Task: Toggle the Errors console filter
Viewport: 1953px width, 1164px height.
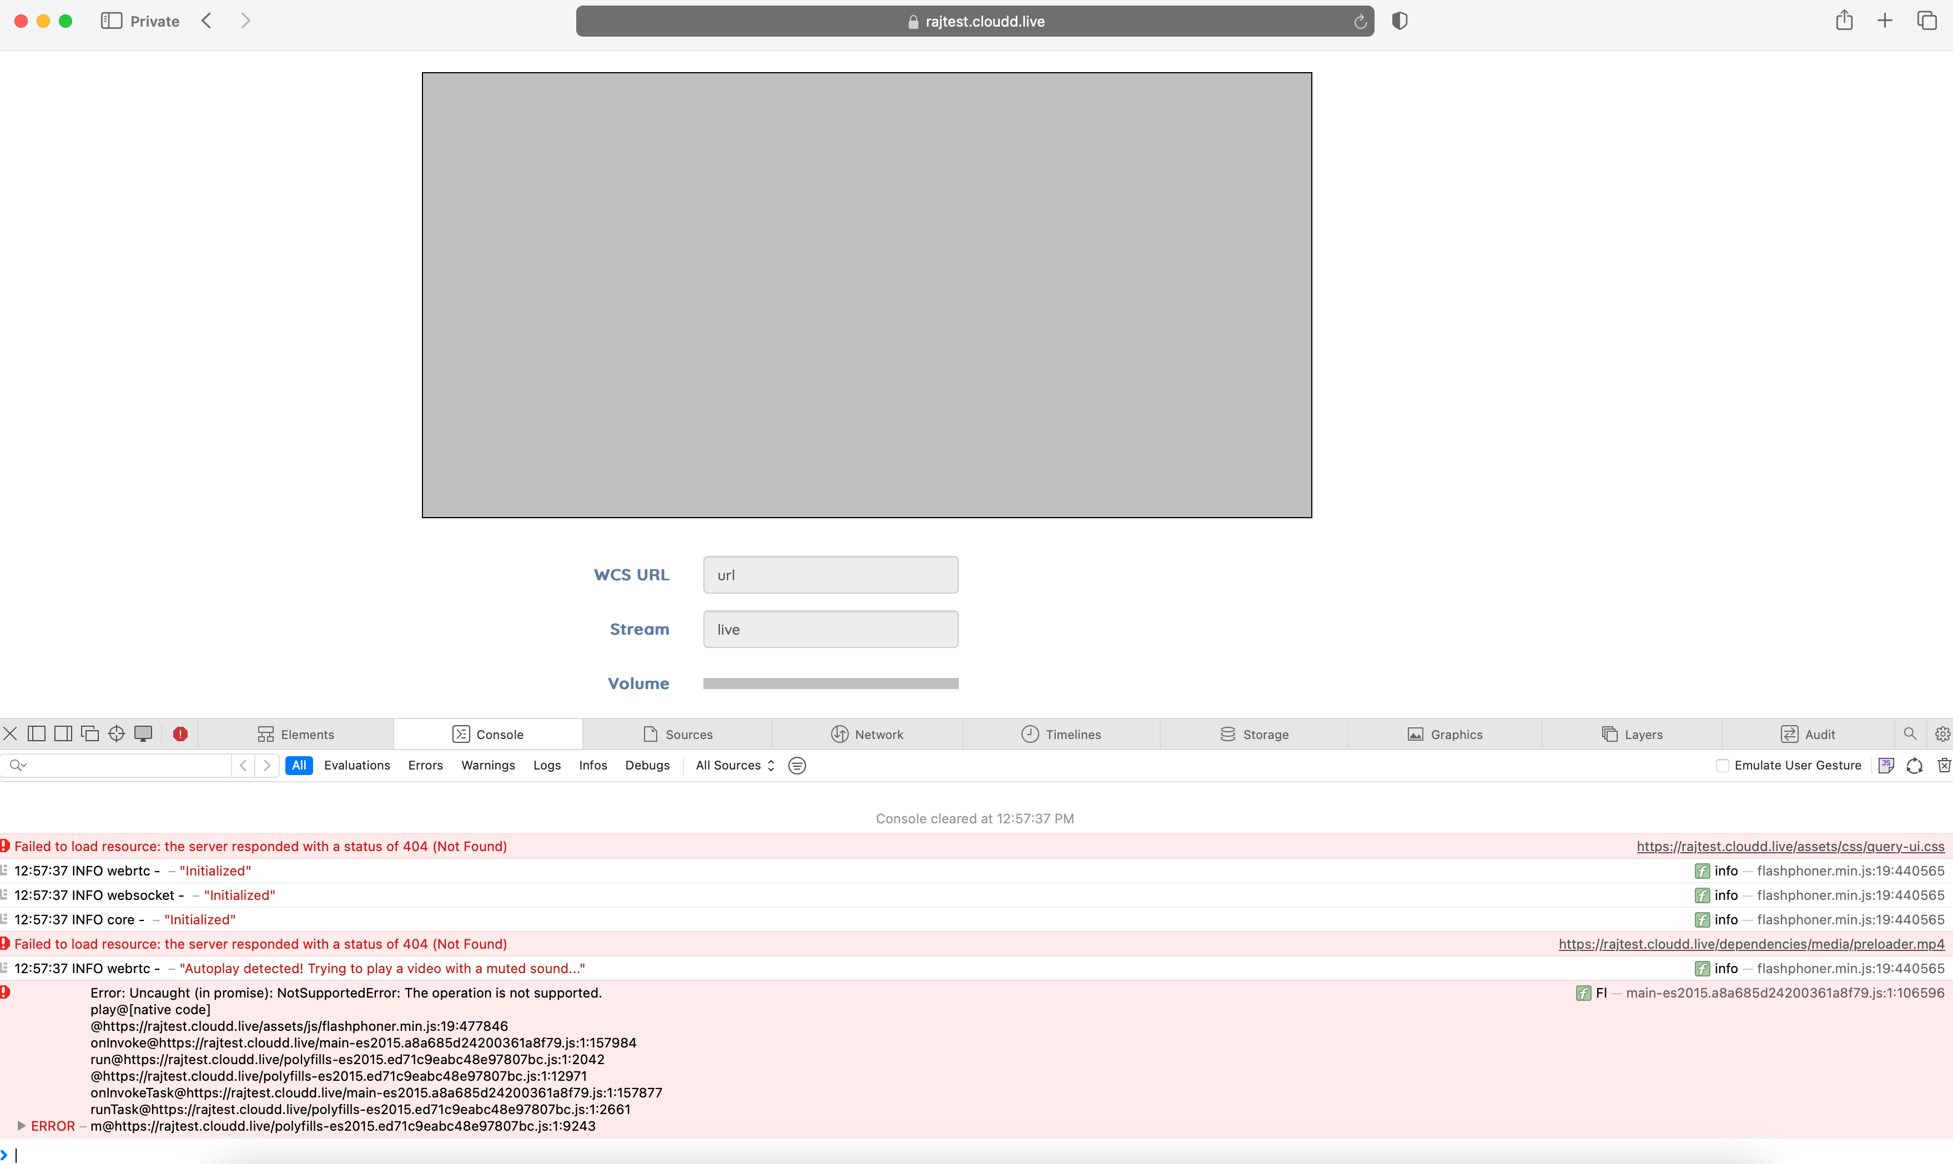Action: (x=425, y=766)
